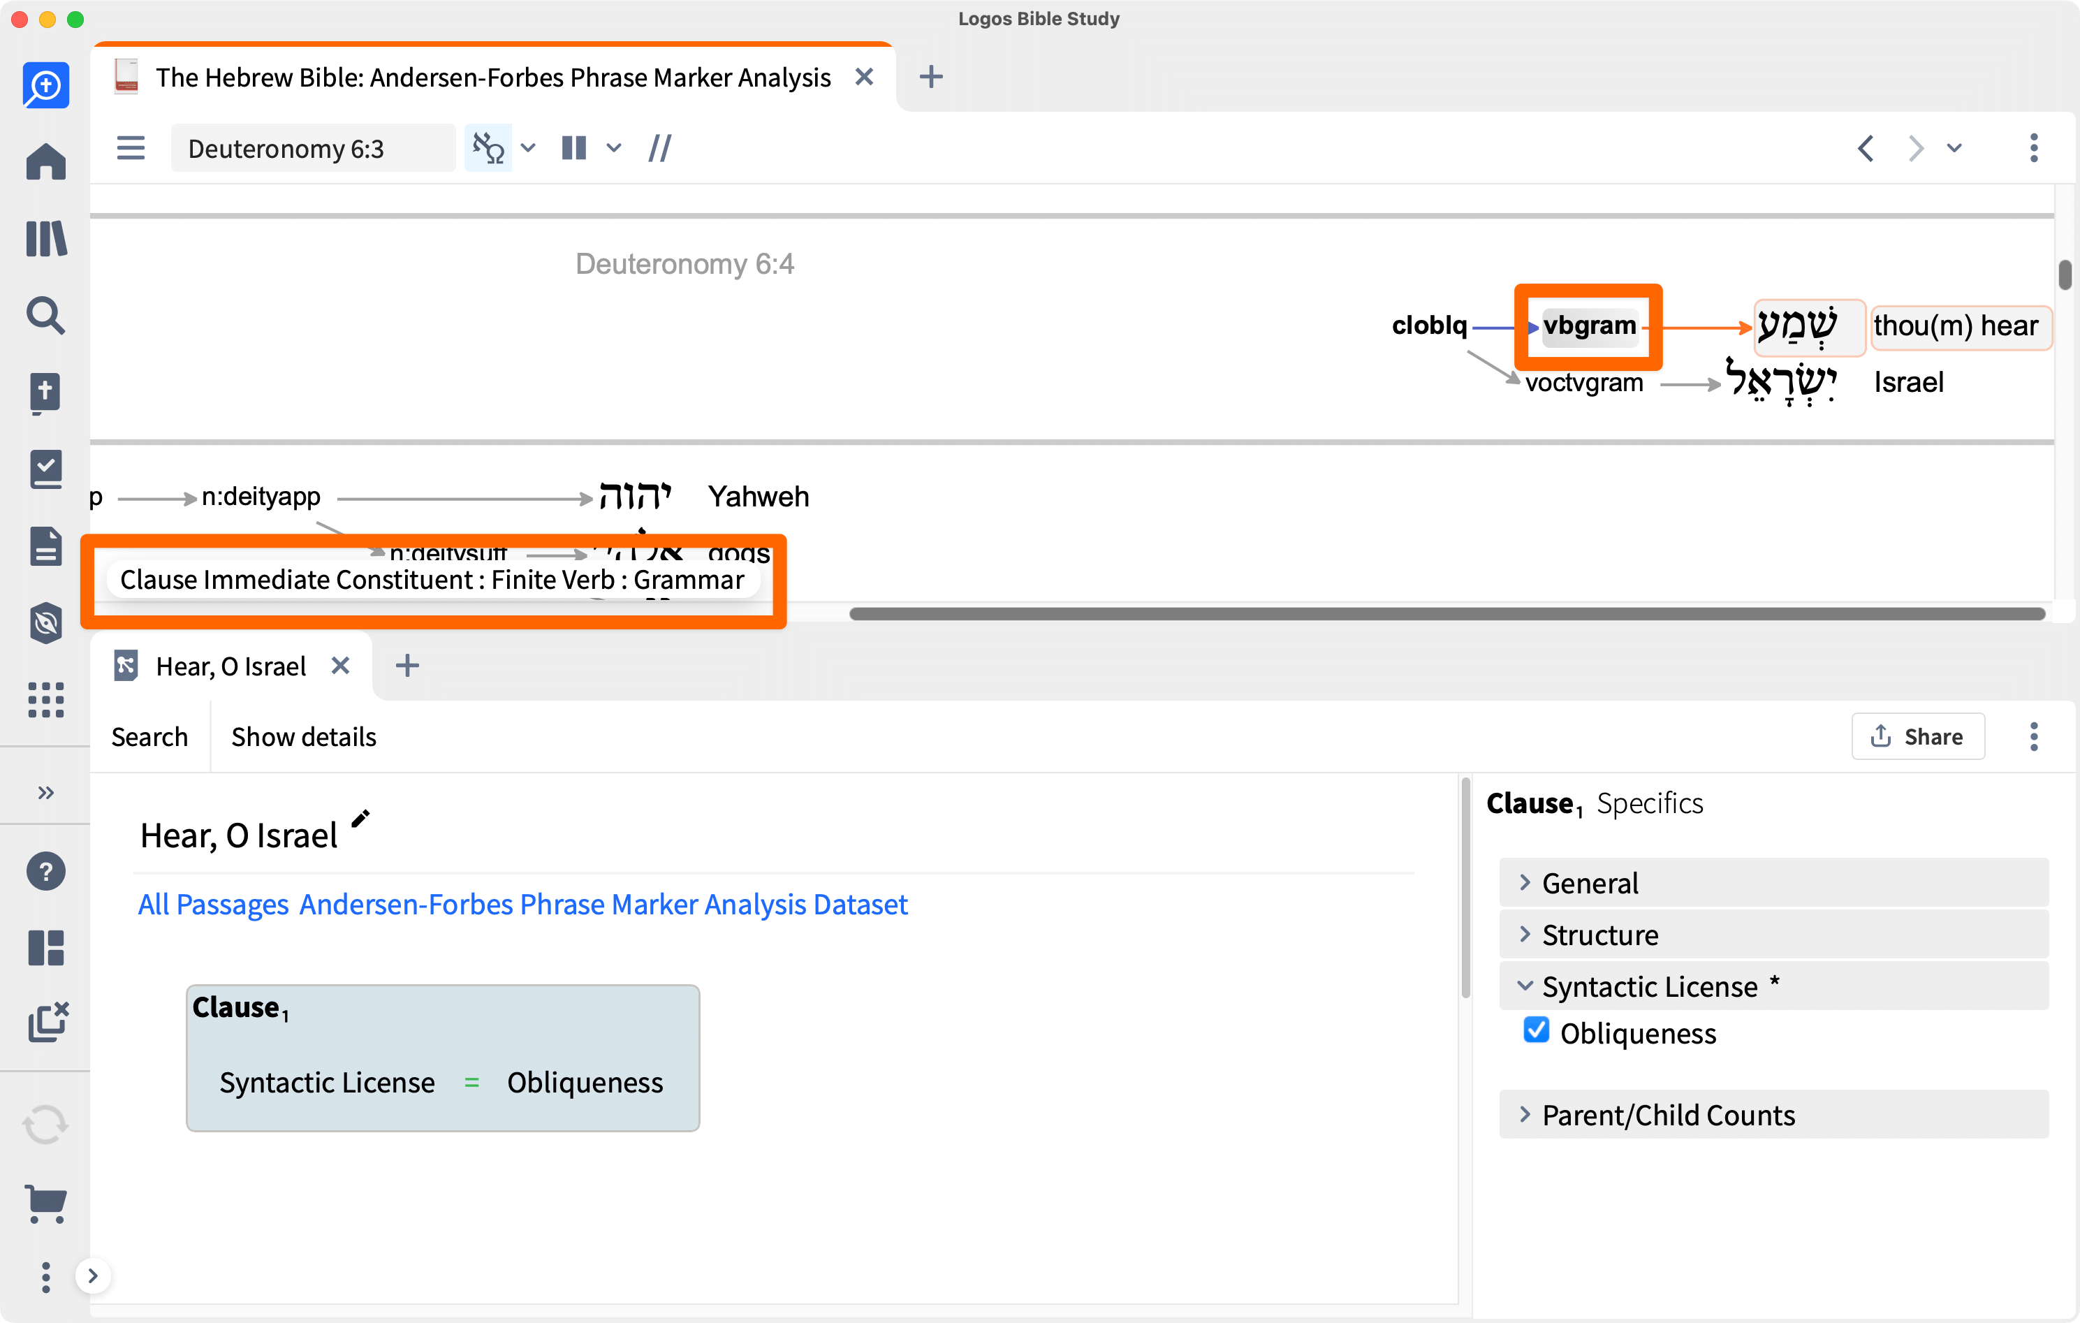Open the Andersen-Forbes Phrase Marker Analysis Dataset link
The image size is (2080, 1323).
tap(603, 905)
